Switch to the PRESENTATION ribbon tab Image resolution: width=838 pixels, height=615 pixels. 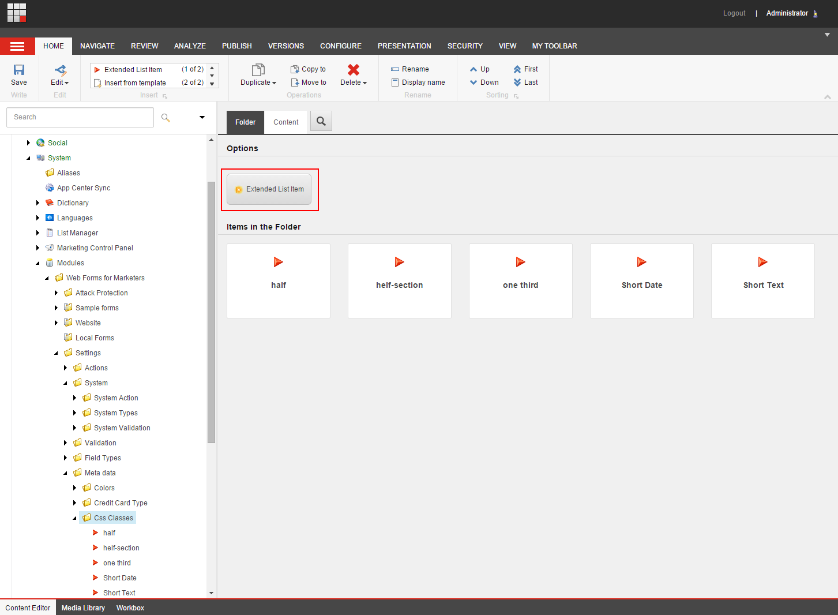404,46
